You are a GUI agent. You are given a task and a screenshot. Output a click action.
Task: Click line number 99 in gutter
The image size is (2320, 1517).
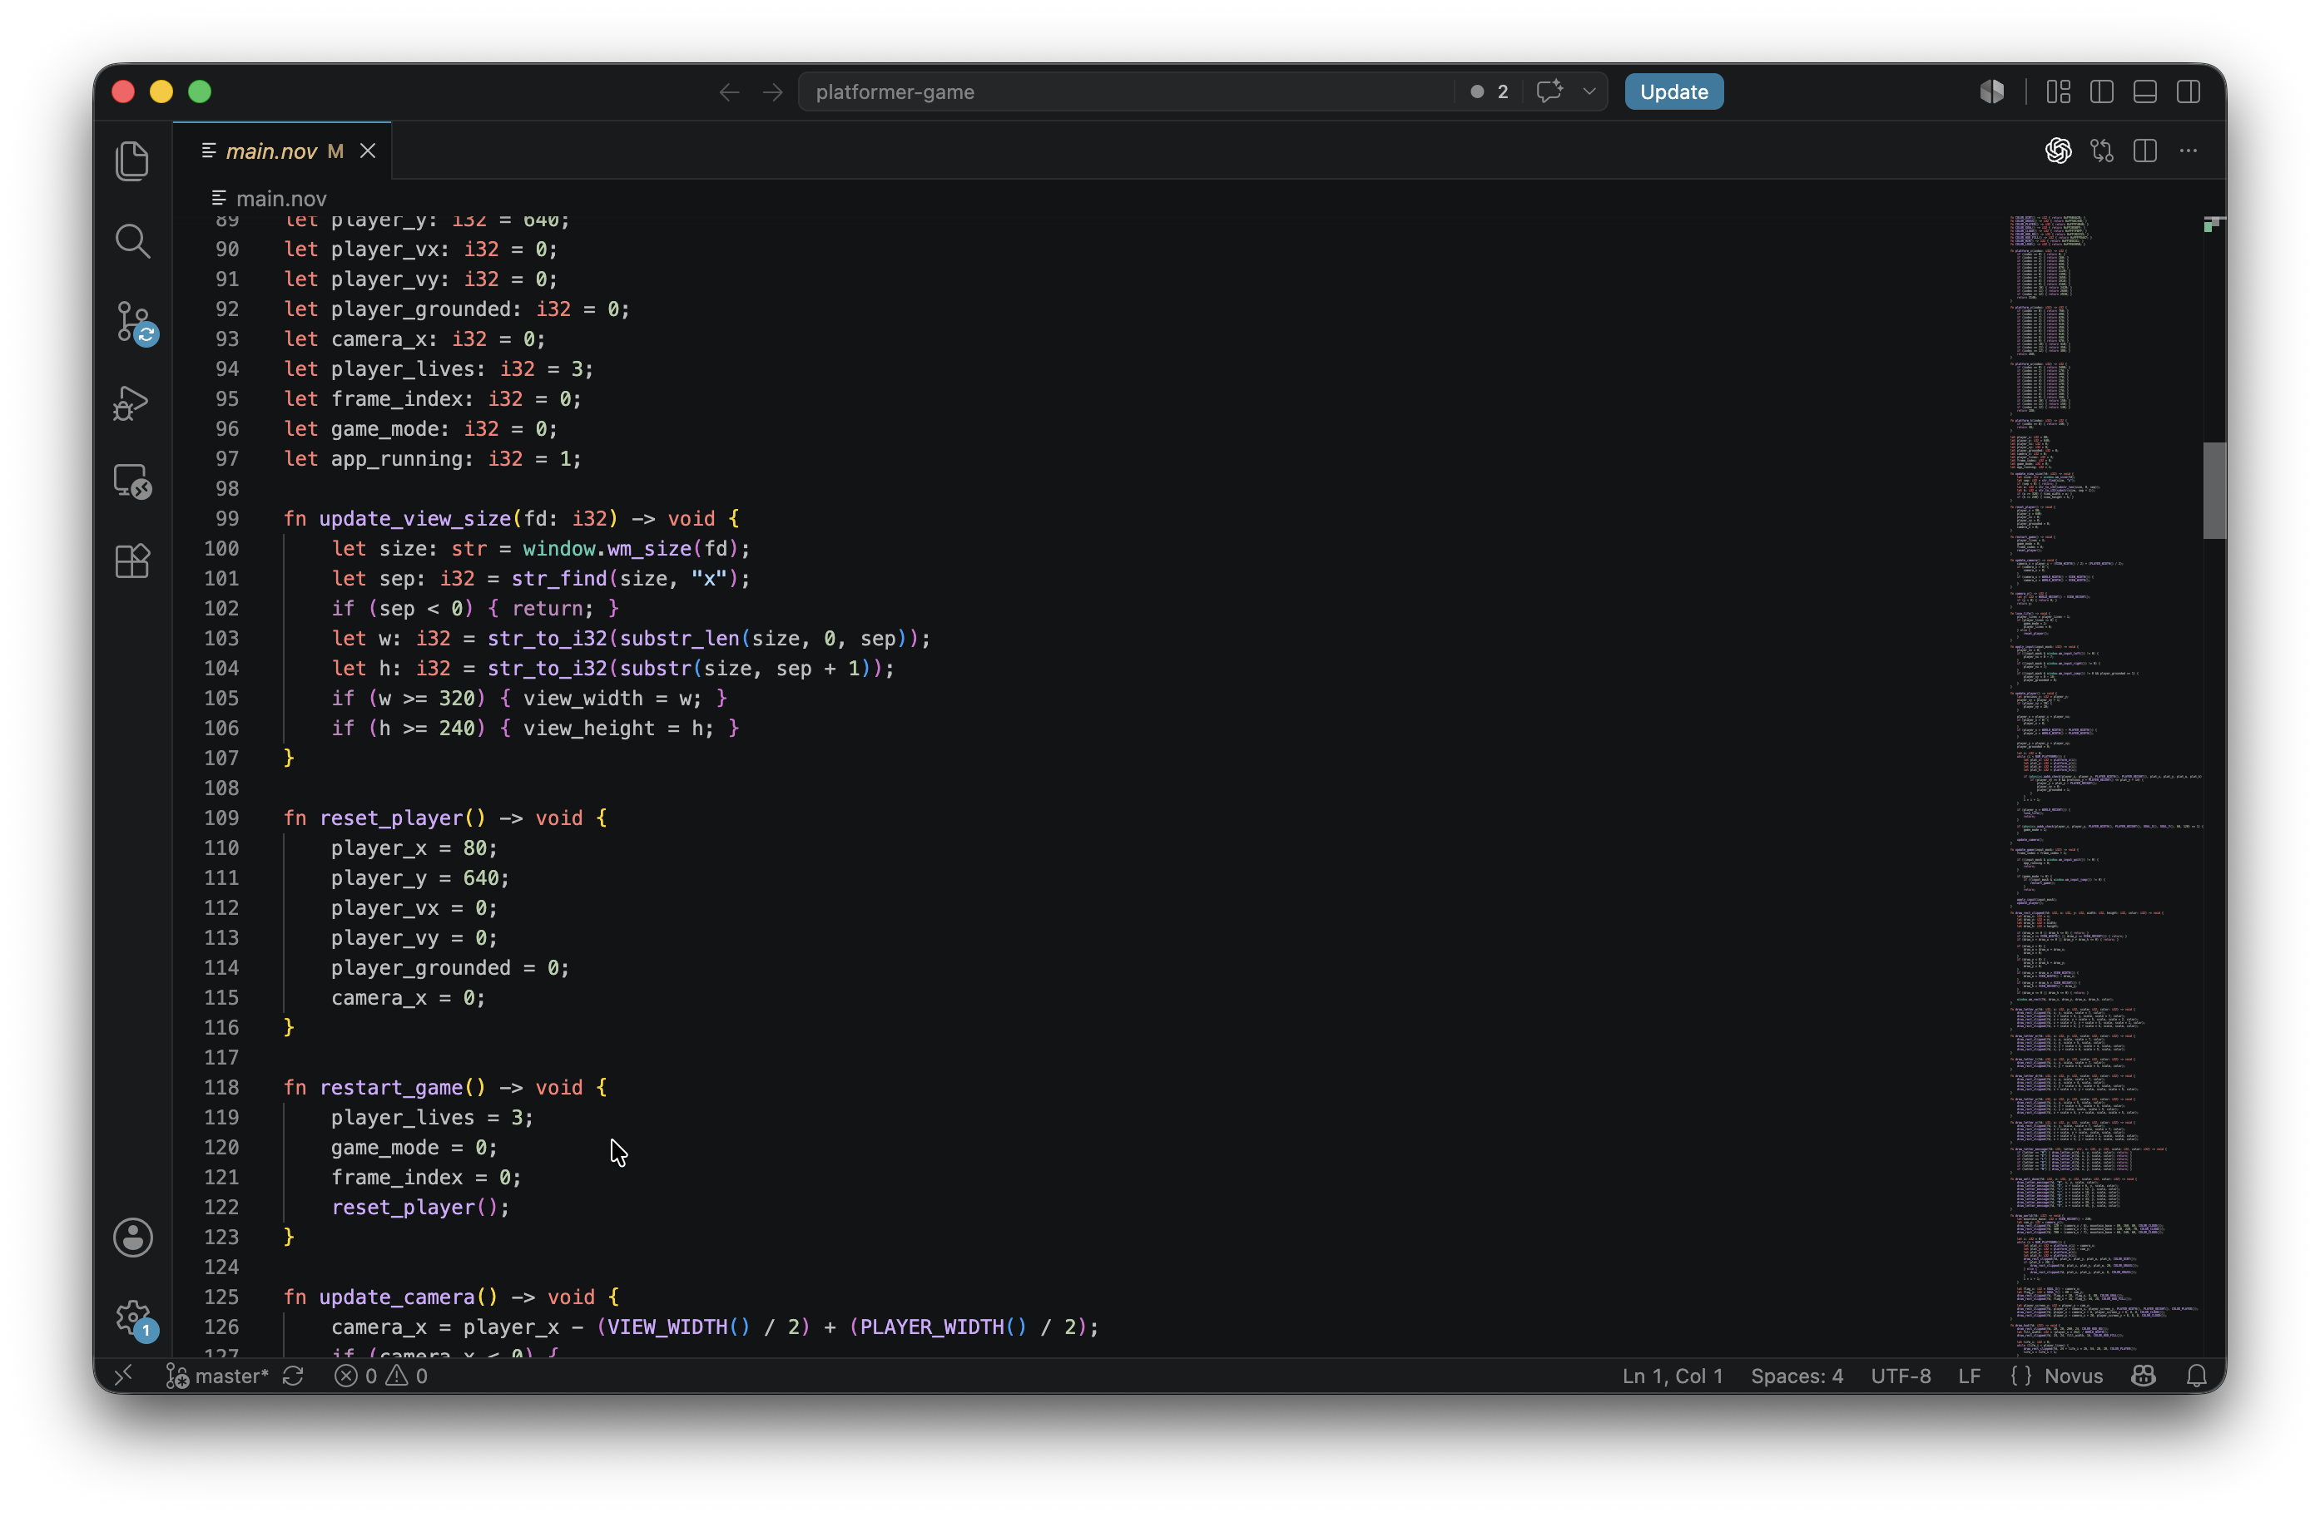[x=227, y=518]
